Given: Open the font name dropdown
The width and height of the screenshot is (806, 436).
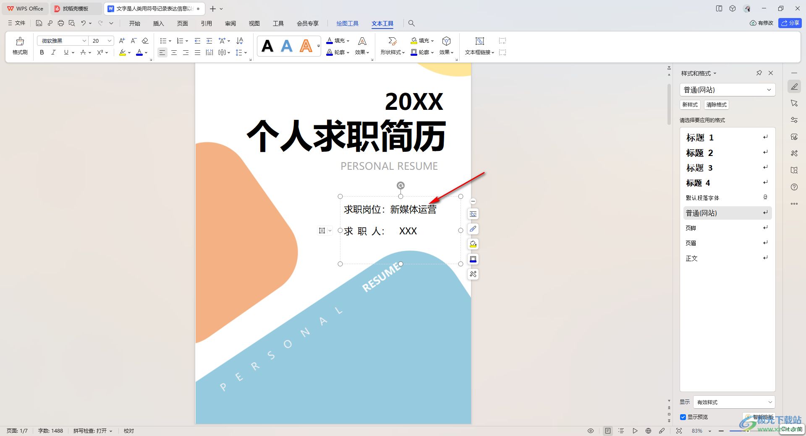Looking at the screenshot, I should (x=84, y=41).
